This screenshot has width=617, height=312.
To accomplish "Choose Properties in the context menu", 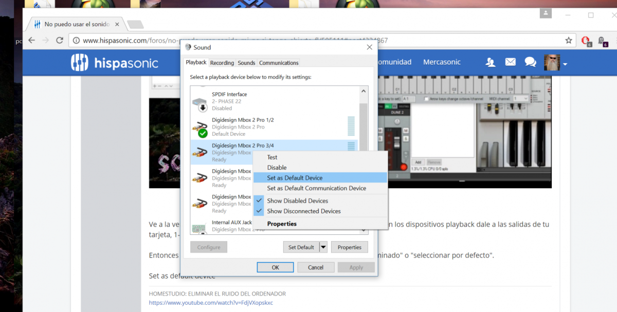I will pyautogui.click(x=320, y=224).
